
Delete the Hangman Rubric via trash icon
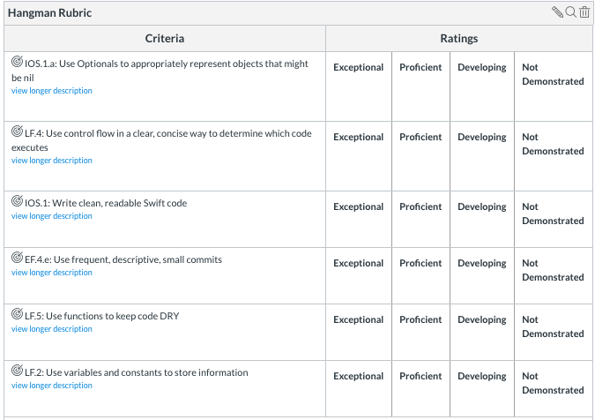click(x=584, y=12)
